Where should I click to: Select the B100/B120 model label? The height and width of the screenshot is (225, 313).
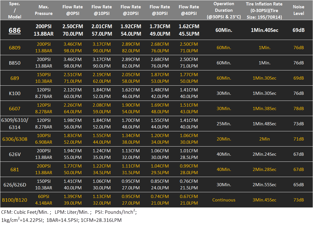[x=15, y=200]
